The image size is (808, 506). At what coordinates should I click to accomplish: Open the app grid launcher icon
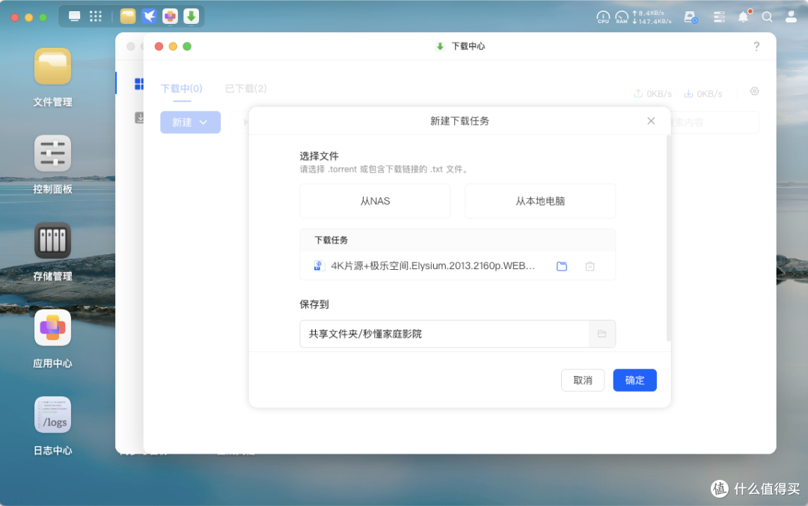[x=95, y=16]
